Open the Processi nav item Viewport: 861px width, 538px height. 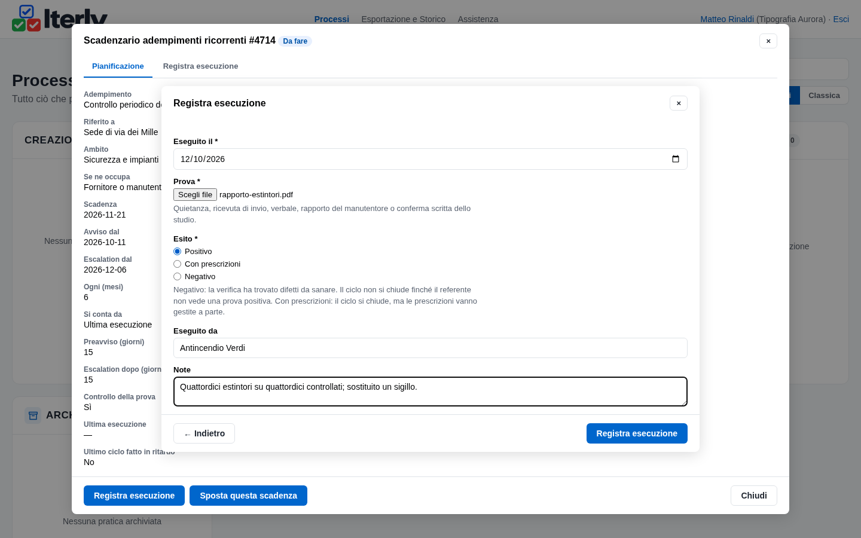pos(332,19)
